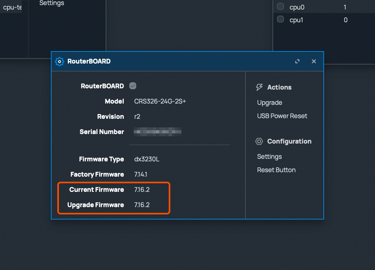Select the cpu-te tab in background
Image resolution: width=375 pixels, height=270 pixels.
tap(12, 7)
